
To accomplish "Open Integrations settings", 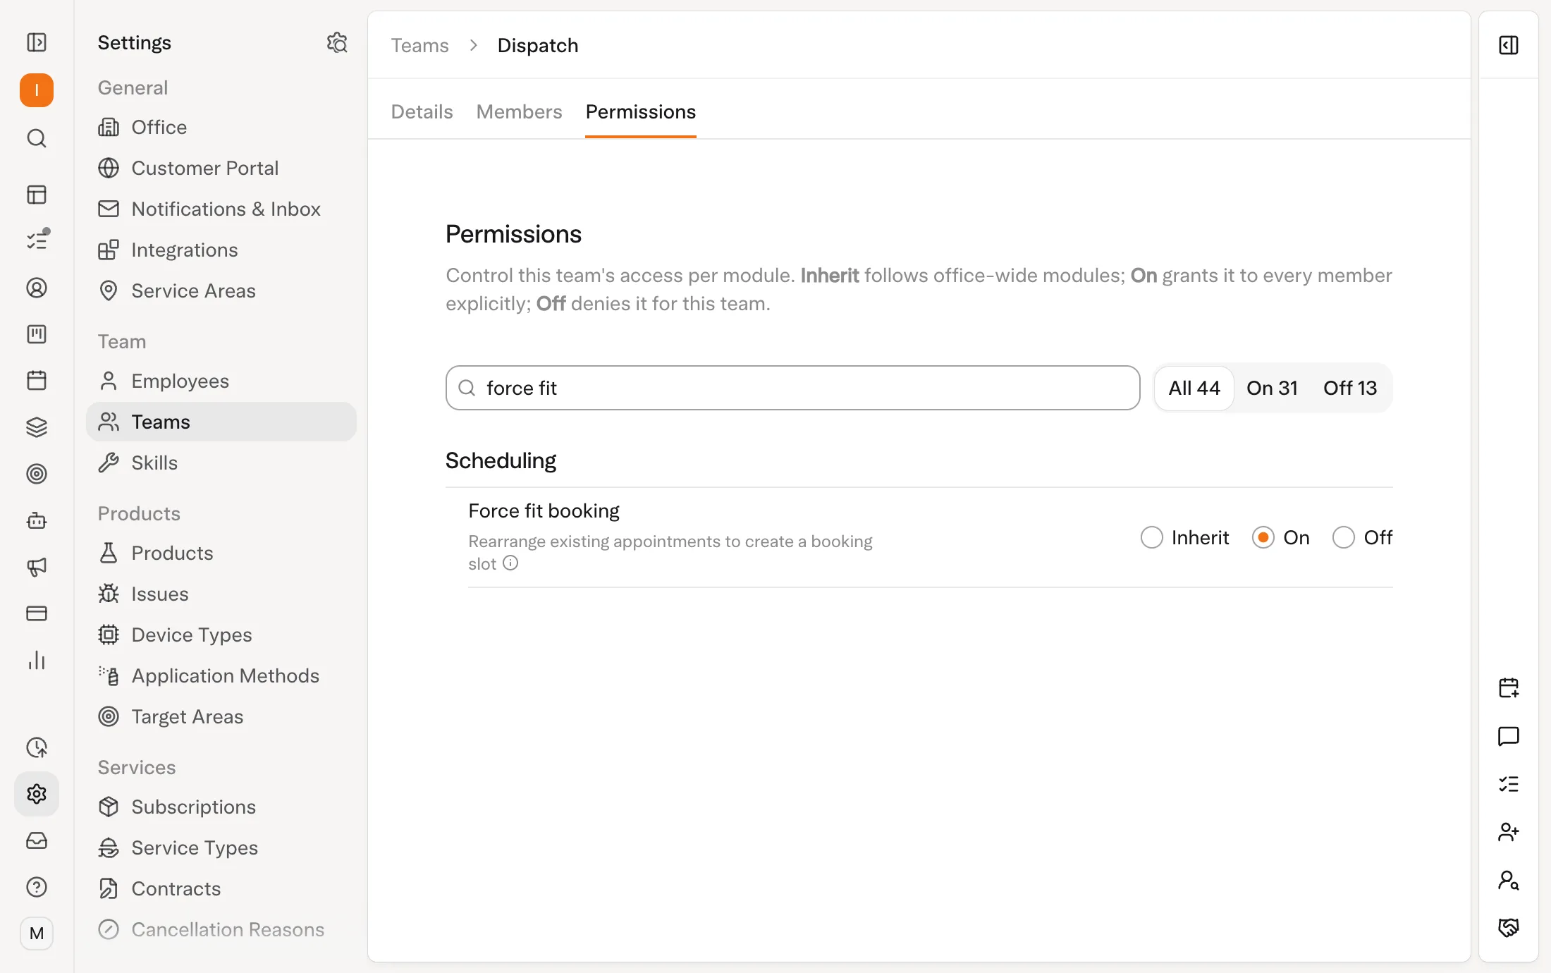I will 221,250.
